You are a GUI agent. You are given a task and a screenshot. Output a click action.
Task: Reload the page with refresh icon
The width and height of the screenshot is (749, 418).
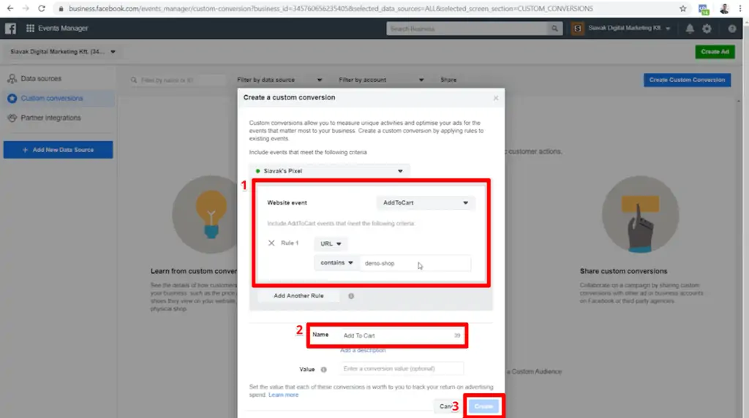coord(42,9)
